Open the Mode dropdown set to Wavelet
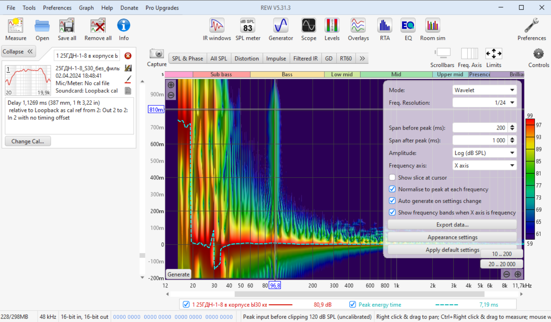This screenshot has width=551, height=322. [x=484, y=90]
